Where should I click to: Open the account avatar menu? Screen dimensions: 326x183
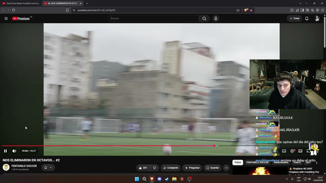(317, 19)
